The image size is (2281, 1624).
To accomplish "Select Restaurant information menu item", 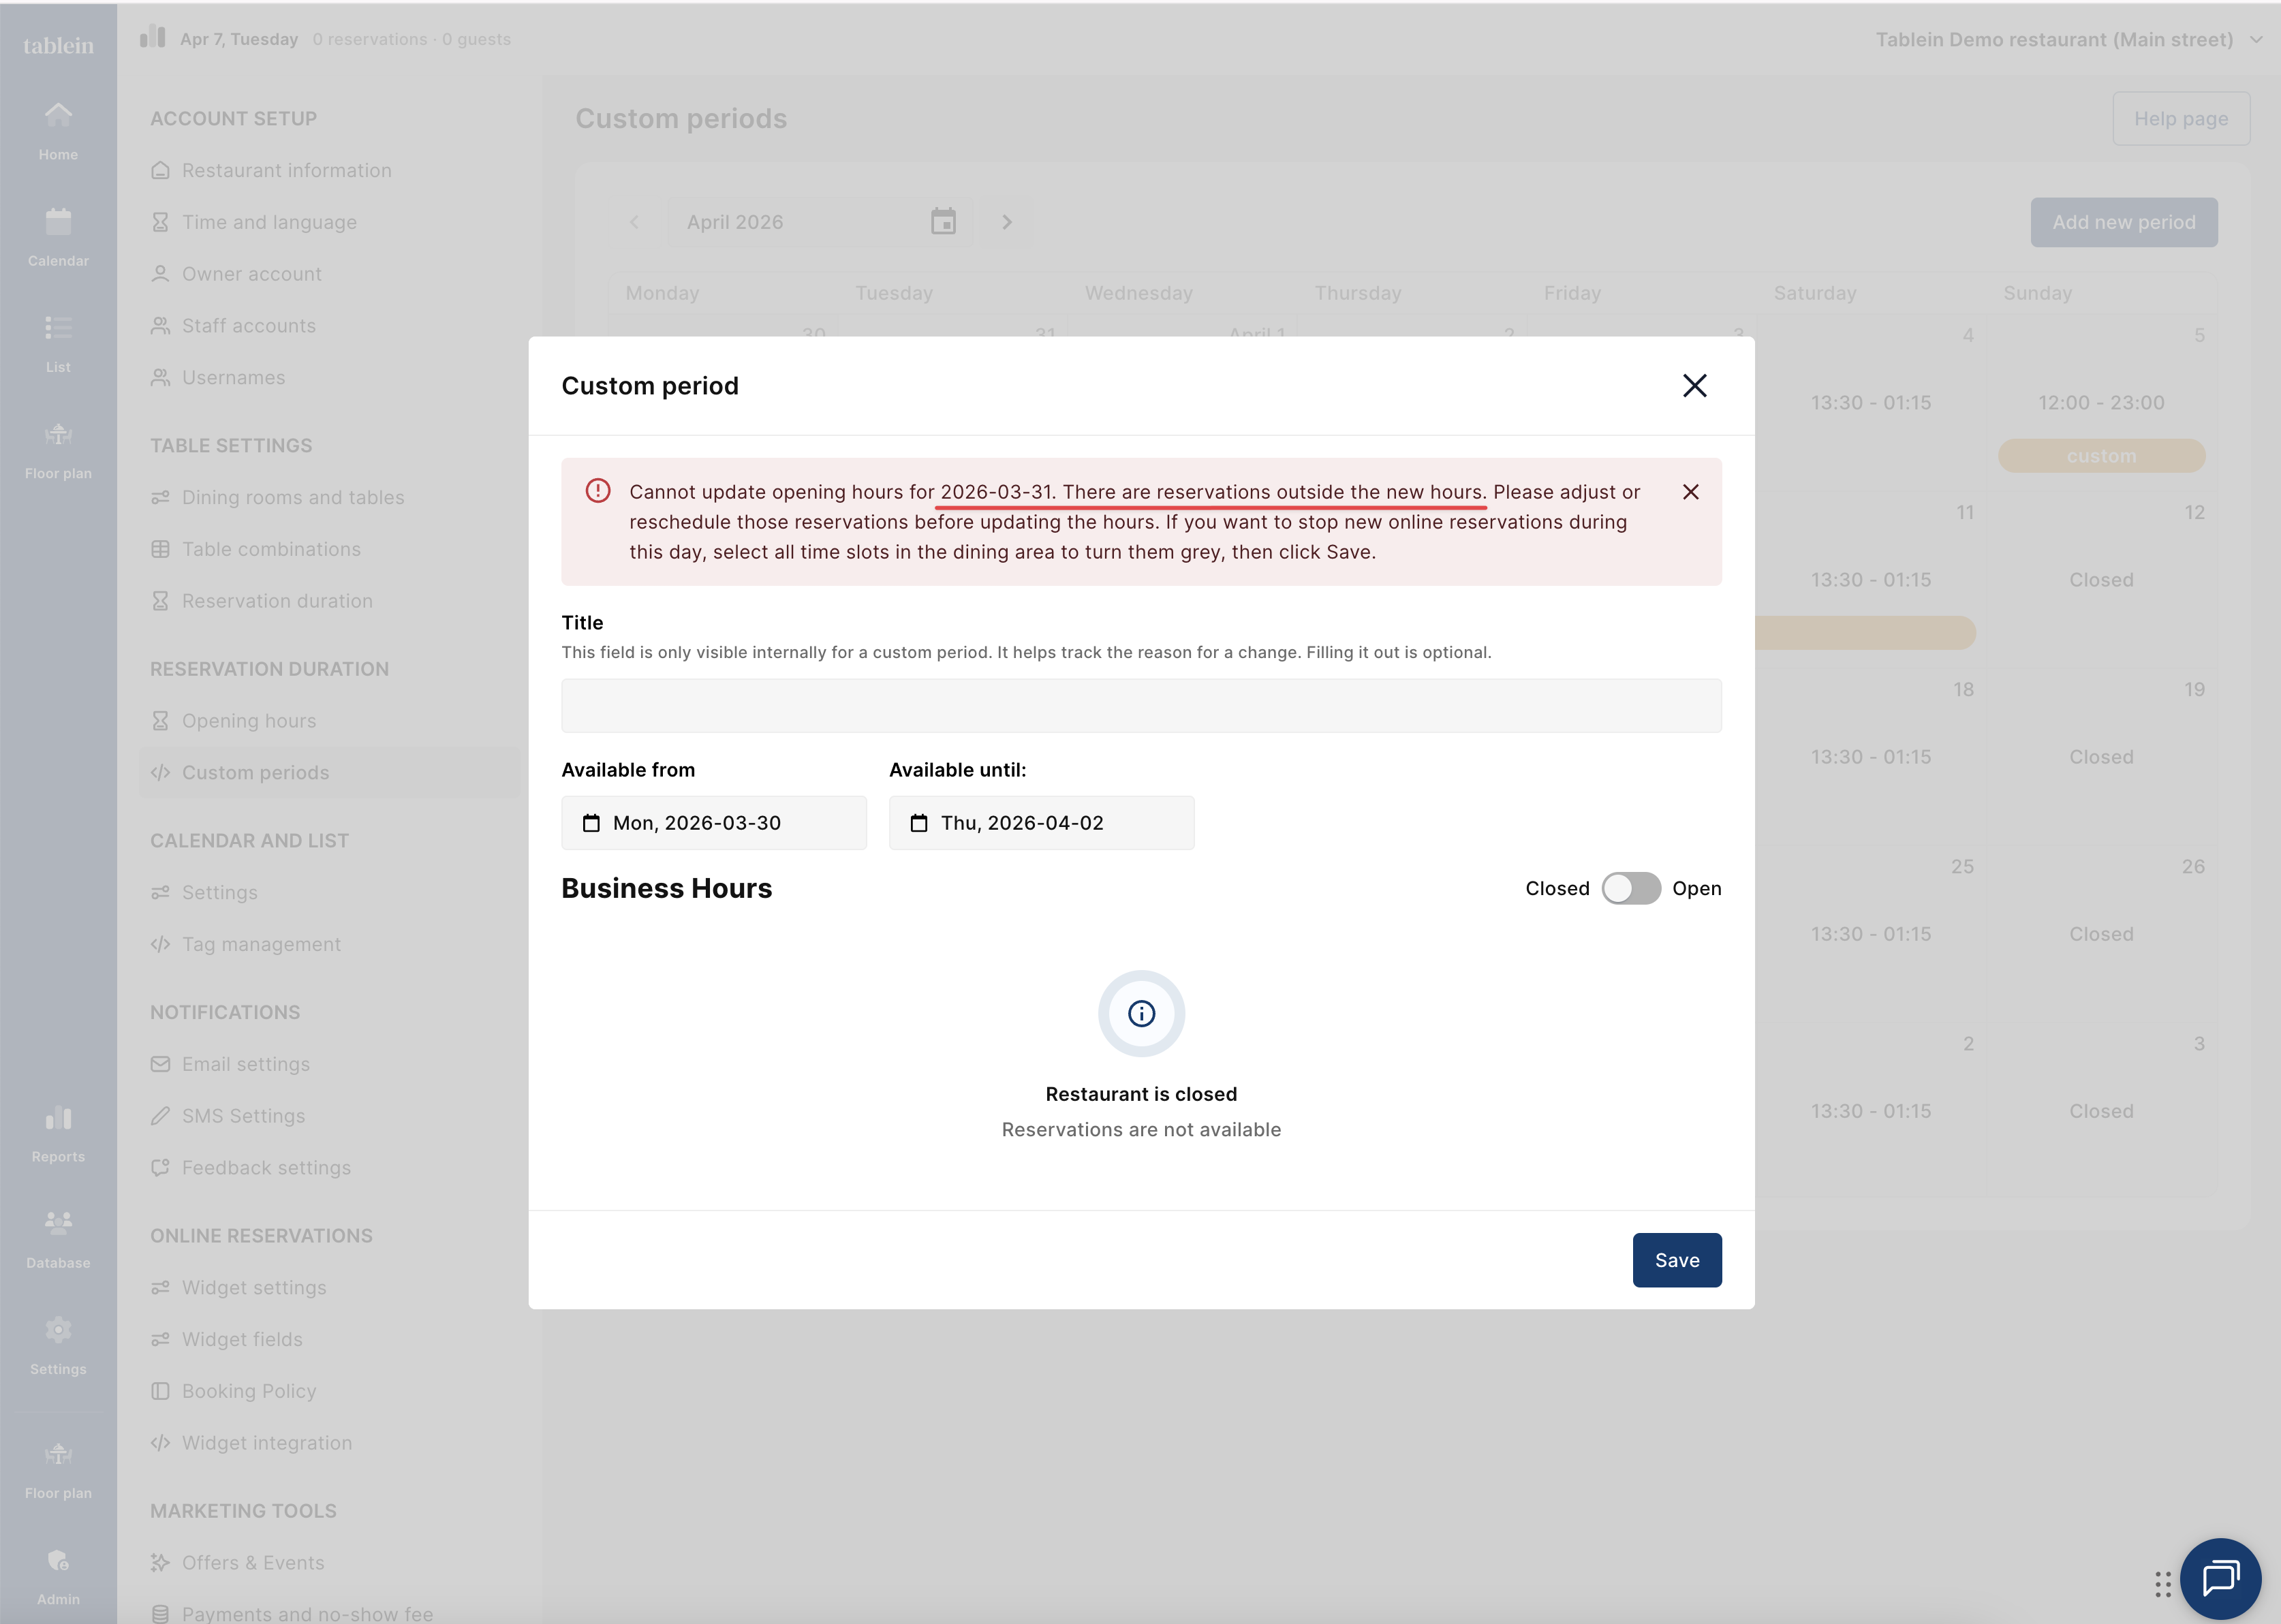I will (x=286, y=170).
